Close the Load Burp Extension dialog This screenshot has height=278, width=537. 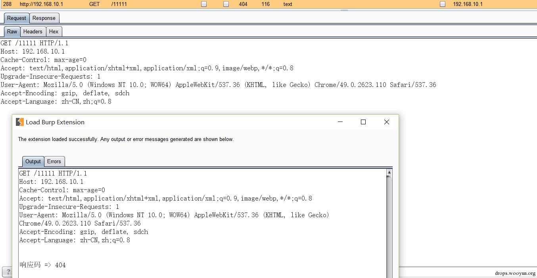click(387, 122)
